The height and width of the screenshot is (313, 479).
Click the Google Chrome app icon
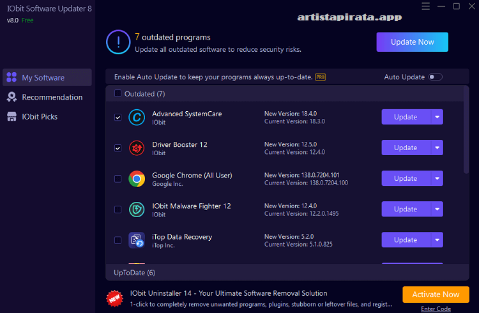pyautogui.click(x=137, y=179)
